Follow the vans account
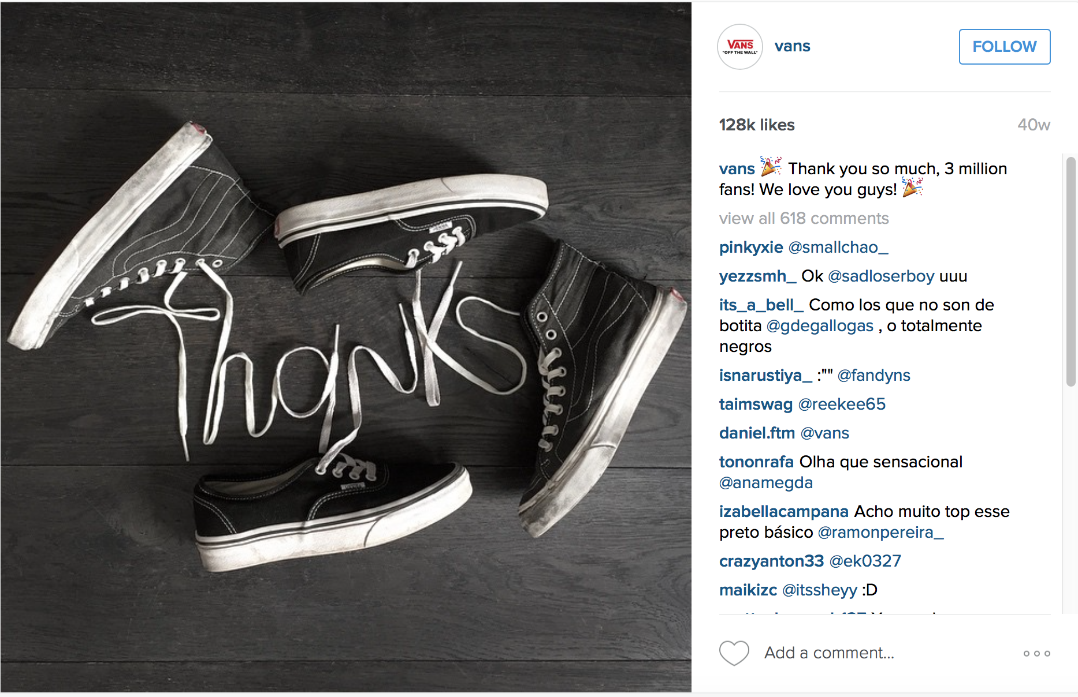1078x697 pixels. click(1005, 47)
